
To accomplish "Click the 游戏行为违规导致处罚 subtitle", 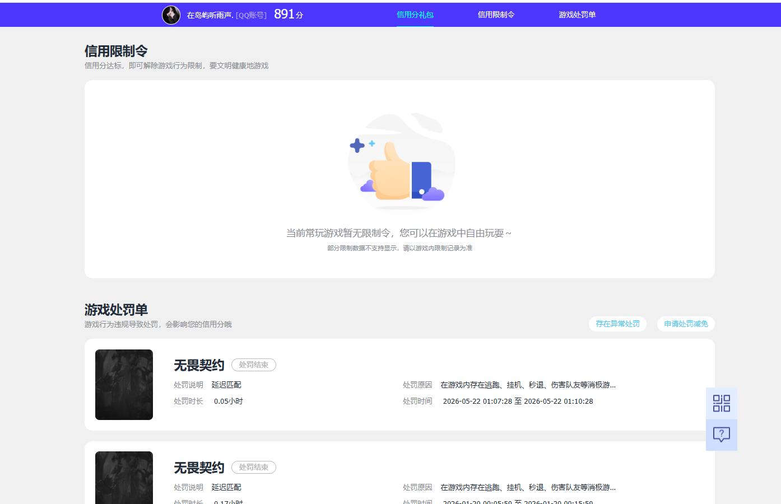I will point(158,324).
